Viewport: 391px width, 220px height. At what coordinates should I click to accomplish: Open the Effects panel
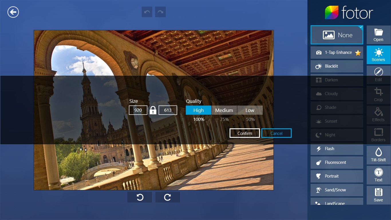pos(378,115)
